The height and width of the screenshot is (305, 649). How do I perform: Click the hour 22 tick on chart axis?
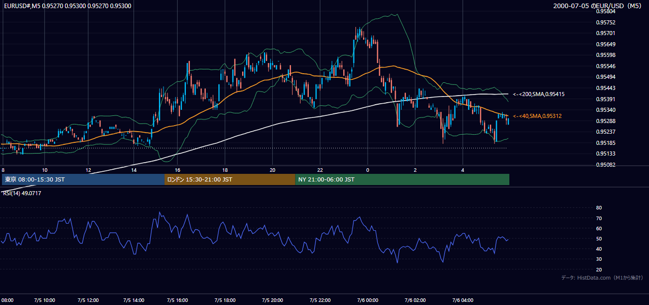point(320,170)
